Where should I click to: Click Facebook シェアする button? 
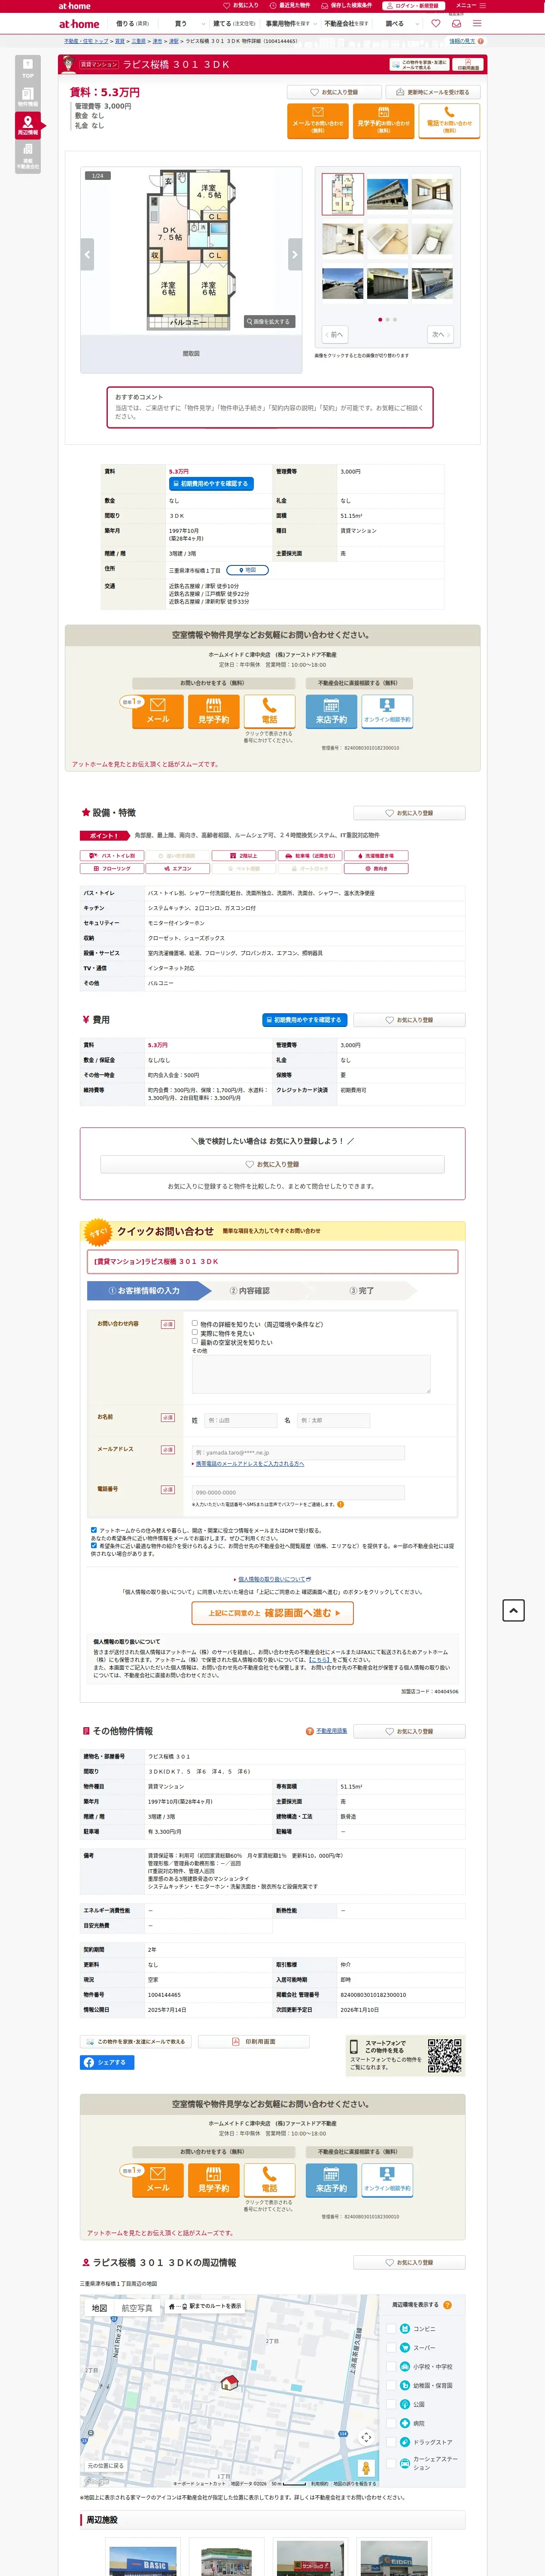click(x=107, y=2062)
